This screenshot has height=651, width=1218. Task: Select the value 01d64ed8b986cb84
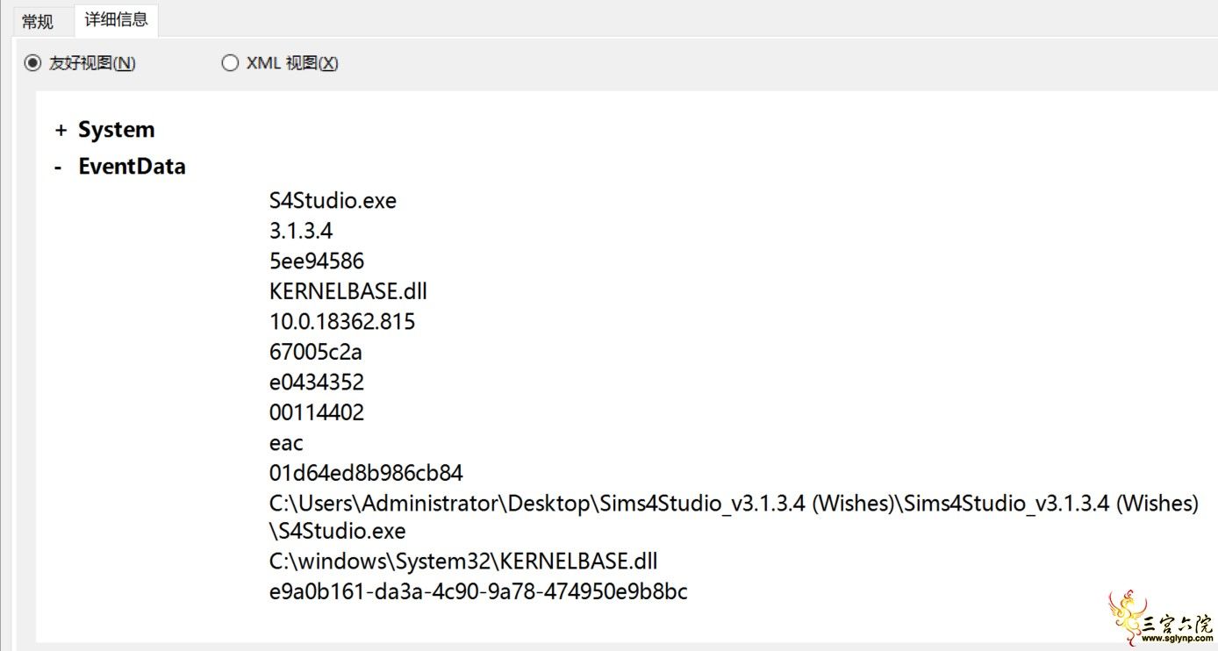[366, 473]
